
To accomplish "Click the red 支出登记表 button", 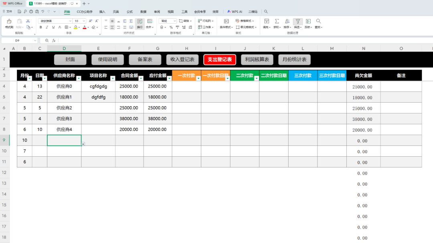I will click(220, 60).
